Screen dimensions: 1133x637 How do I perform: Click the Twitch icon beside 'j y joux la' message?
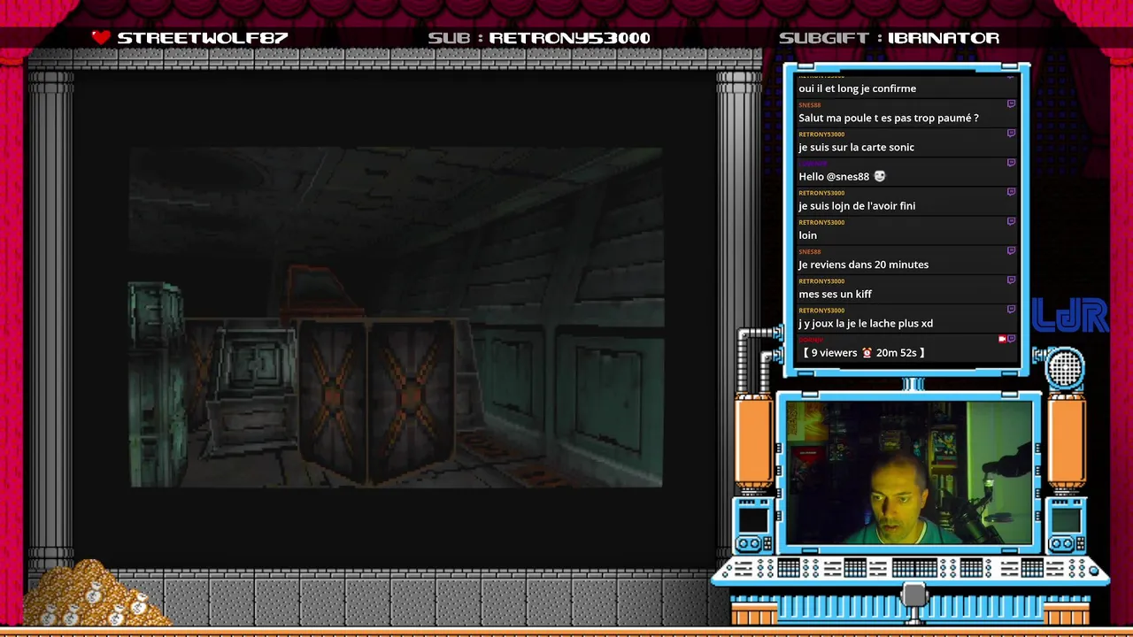click(1011, 309)
